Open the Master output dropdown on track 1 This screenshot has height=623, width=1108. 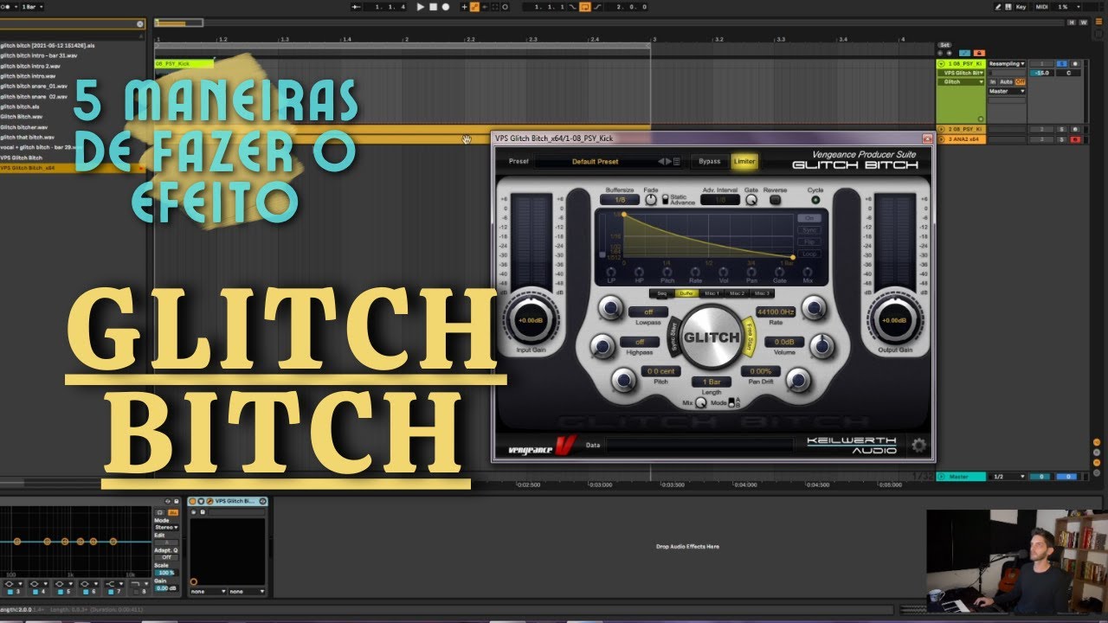[x=1006, y=91]
